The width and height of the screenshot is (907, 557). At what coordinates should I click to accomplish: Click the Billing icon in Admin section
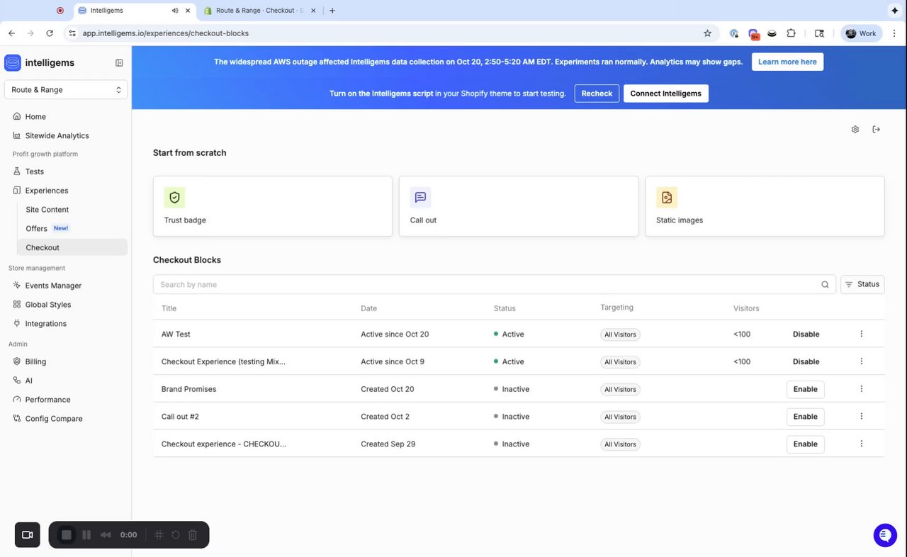tap(17, 361)
